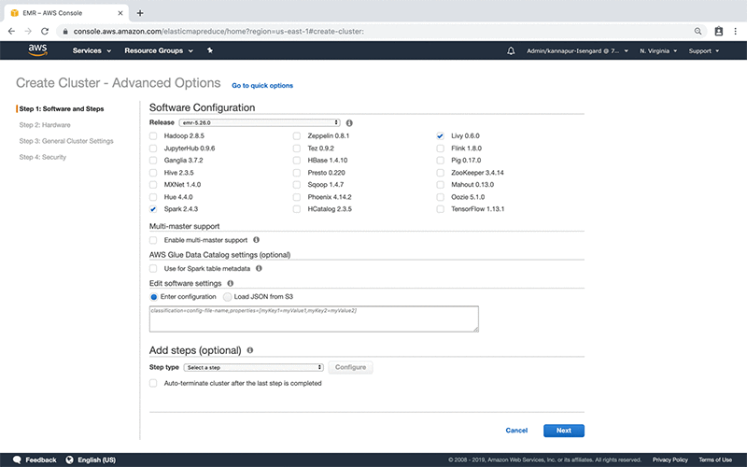Click the AWS logo home icon
Viewport: 747px width, 467px height.
click(37, 50)
